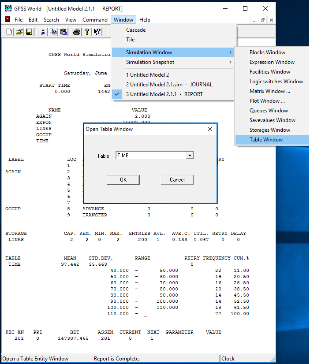Click the Print toolbar icon

(77, 32)
